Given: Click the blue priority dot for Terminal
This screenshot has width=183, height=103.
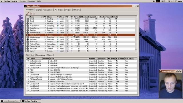Looking at the screenshot, I should click(58, 39).
